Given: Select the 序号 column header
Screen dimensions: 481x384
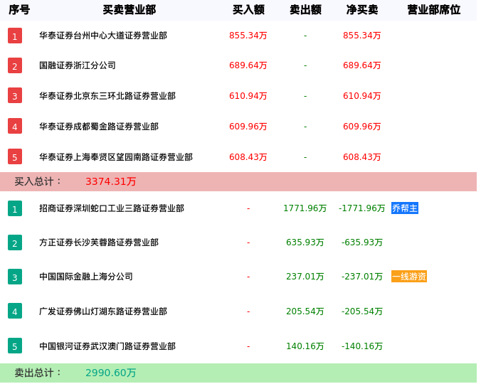Looking at the screenshot, I should 19,10.
